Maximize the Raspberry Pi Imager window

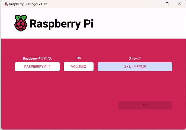tap(167, 4)
